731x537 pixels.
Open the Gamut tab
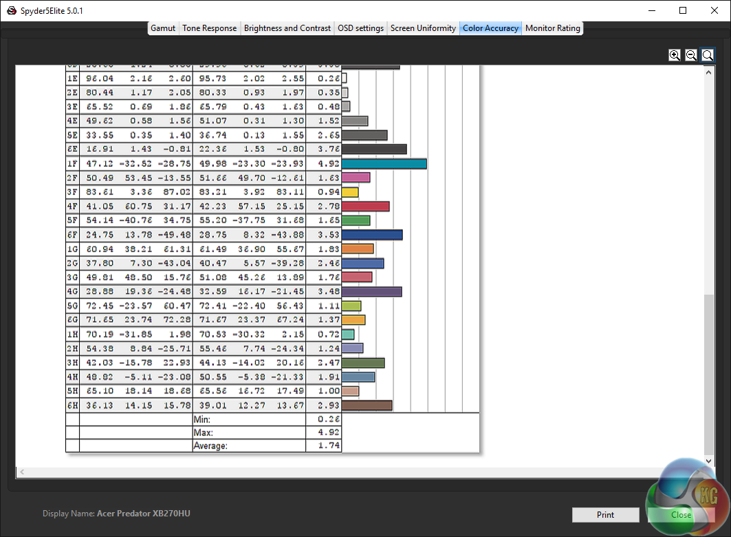163,28
